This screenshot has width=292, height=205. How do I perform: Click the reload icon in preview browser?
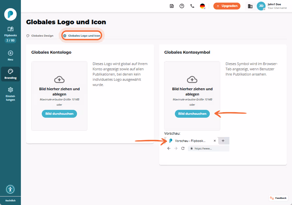[x=183, y=148]
